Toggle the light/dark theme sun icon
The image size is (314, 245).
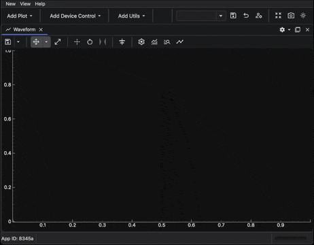[303, 16]
